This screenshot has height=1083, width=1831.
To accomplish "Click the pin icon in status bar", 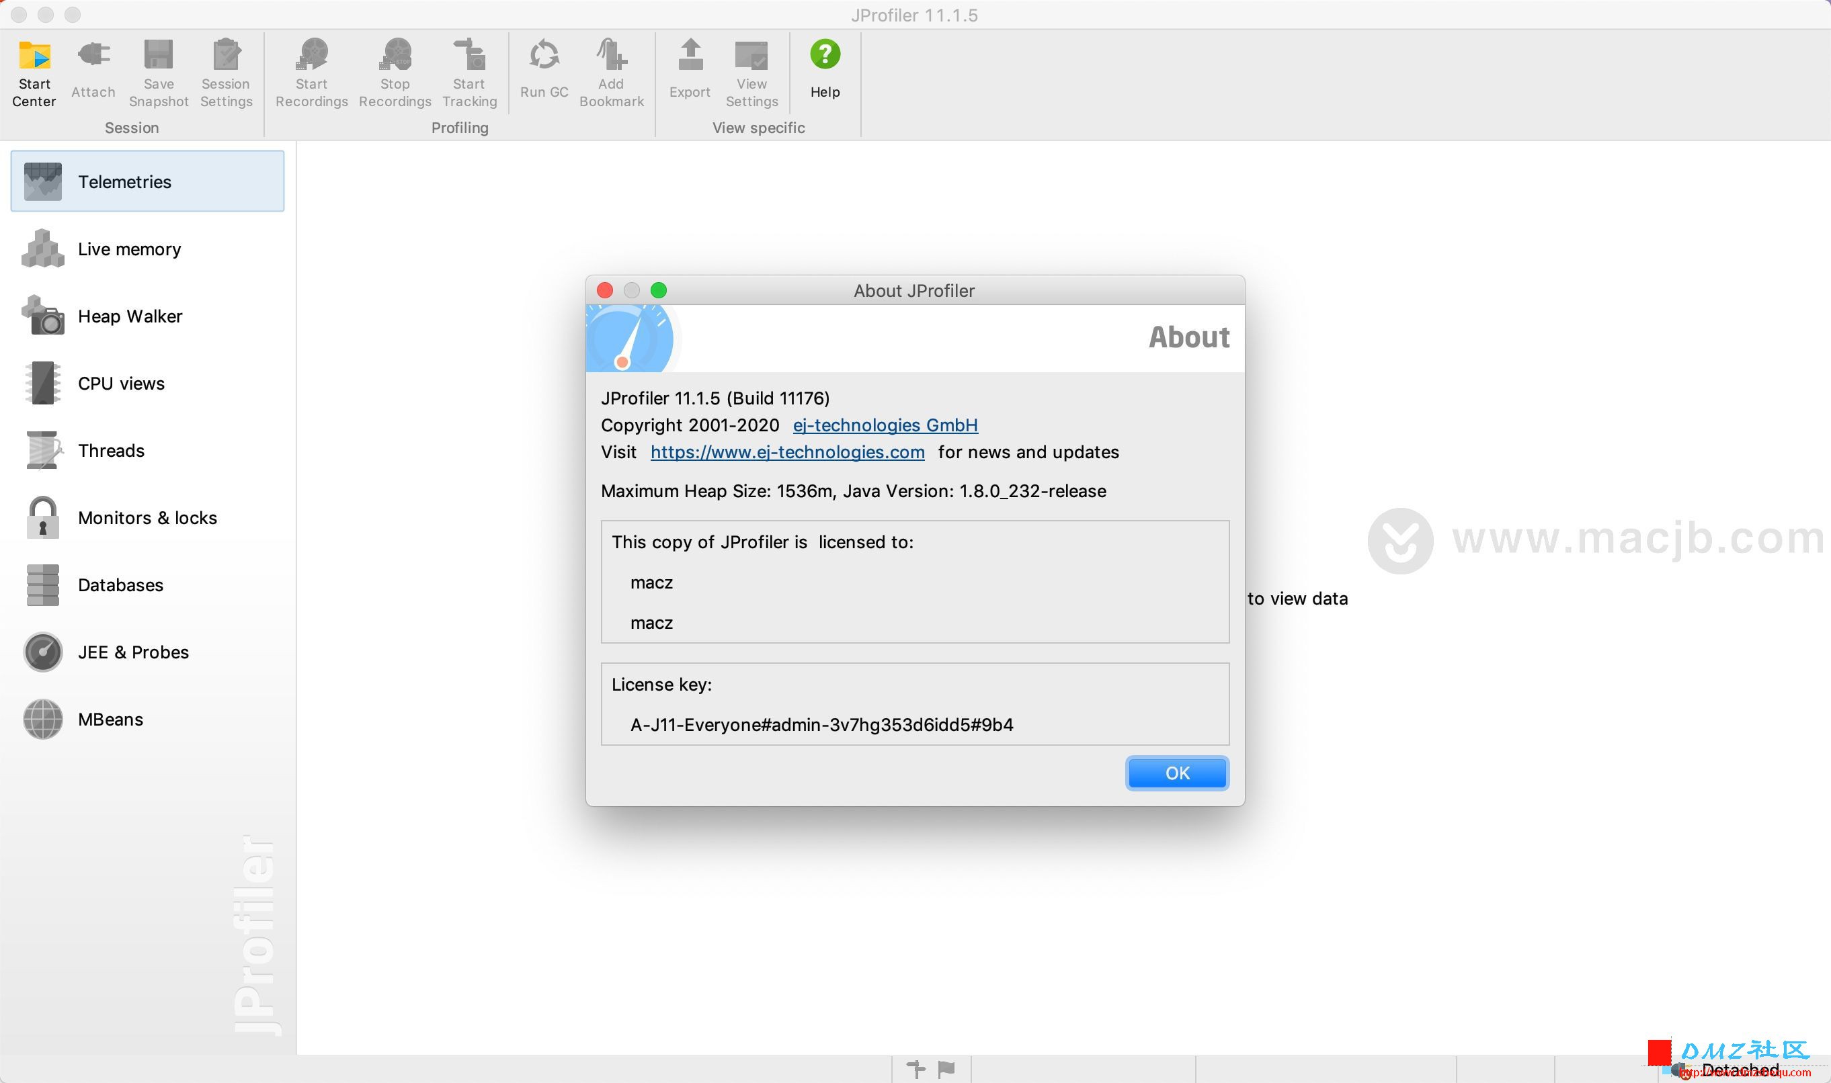I will pos(915,1069).
